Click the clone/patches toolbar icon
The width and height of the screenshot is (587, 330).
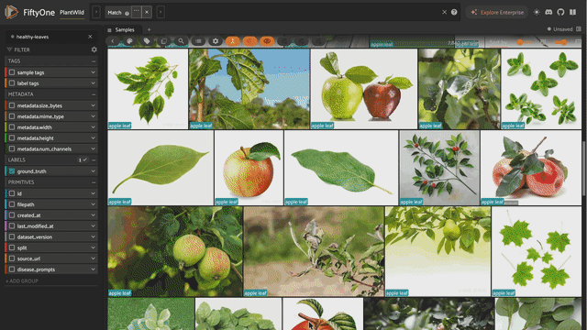[163, 41]
